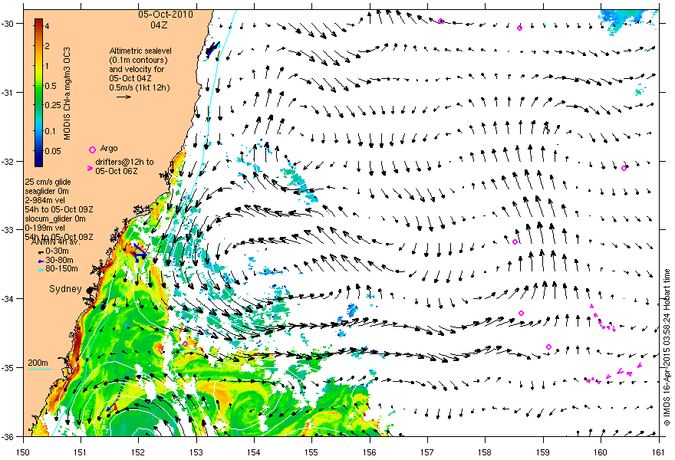Image resolution: width=675 pixels, height=460 pixels.
Task: Click the '30-80m' depth label
Action: tap(59, 261)
